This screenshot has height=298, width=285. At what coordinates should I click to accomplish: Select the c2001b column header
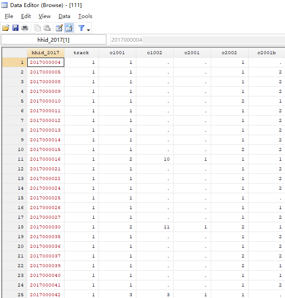pos(267,53)
